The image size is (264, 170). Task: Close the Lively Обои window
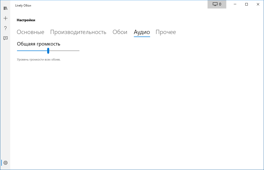[258, 4]
